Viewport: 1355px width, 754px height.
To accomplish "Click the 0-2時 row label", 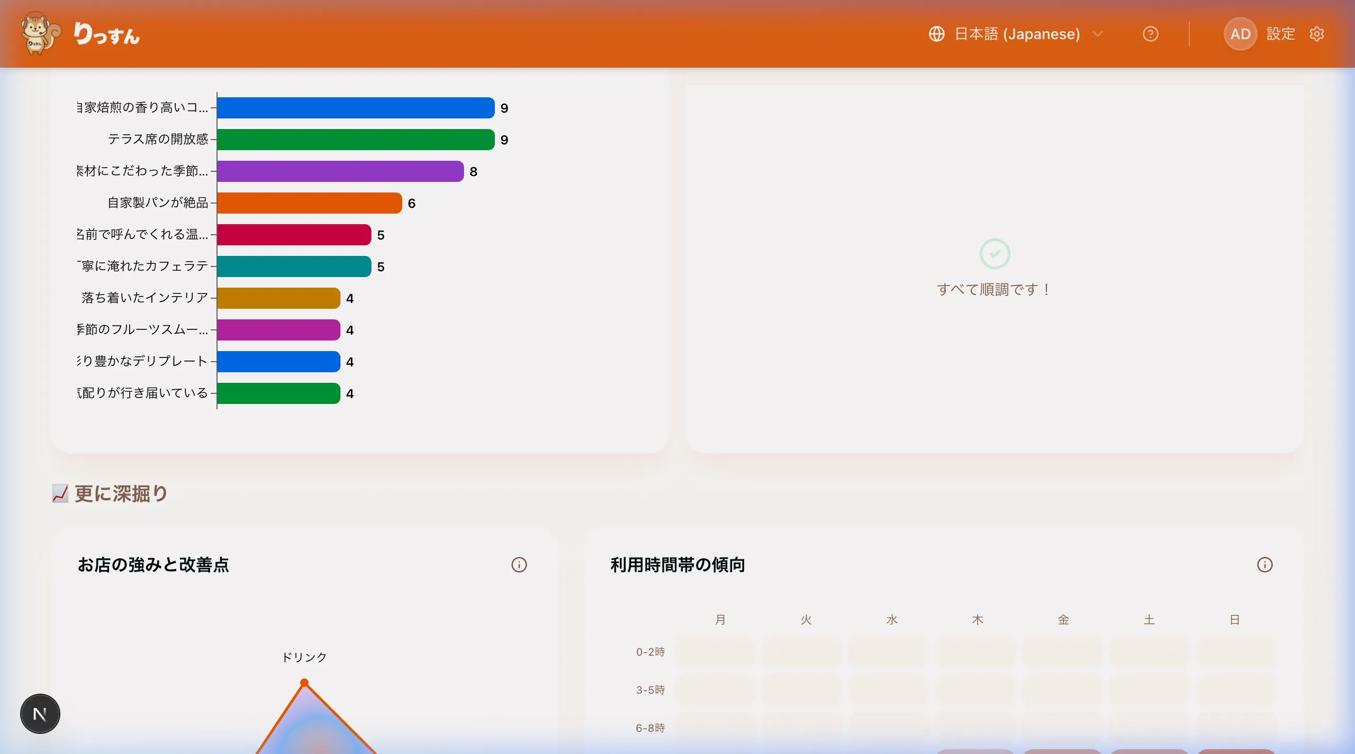I will (651, 652).
